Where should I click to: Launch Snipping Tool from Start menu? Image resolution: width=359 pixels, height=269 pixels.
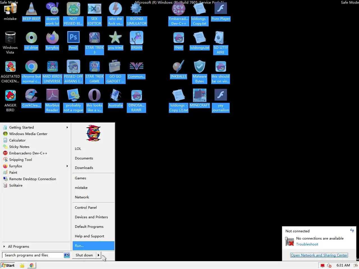[36, 160]
